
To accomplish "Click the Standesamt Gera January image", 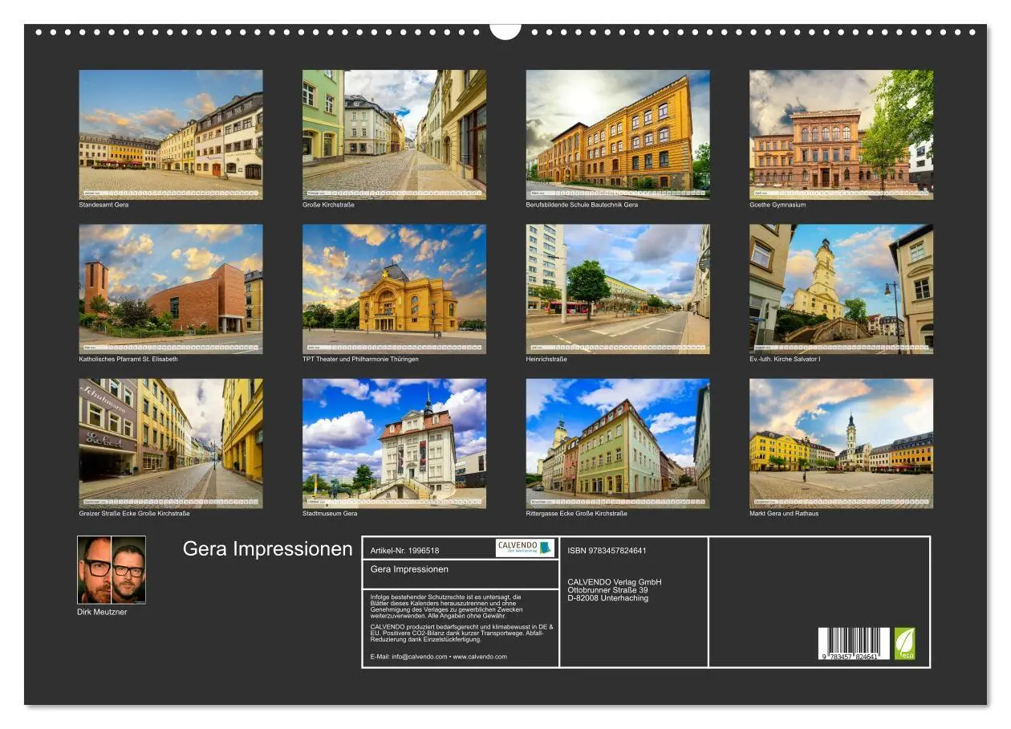I will [169, 132].
